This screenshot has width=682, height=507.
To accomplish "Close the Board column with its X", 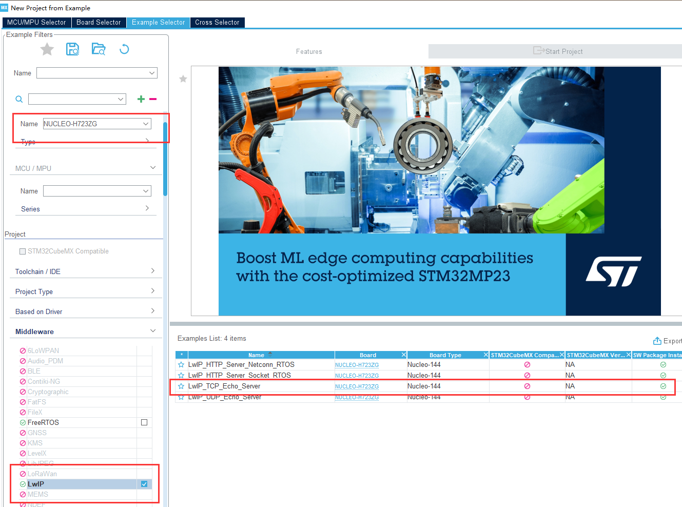I will point(404,355).
